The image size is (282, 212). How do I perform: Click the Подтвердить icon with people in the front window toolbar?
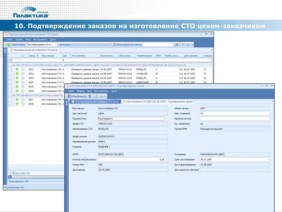pos(70,96)
